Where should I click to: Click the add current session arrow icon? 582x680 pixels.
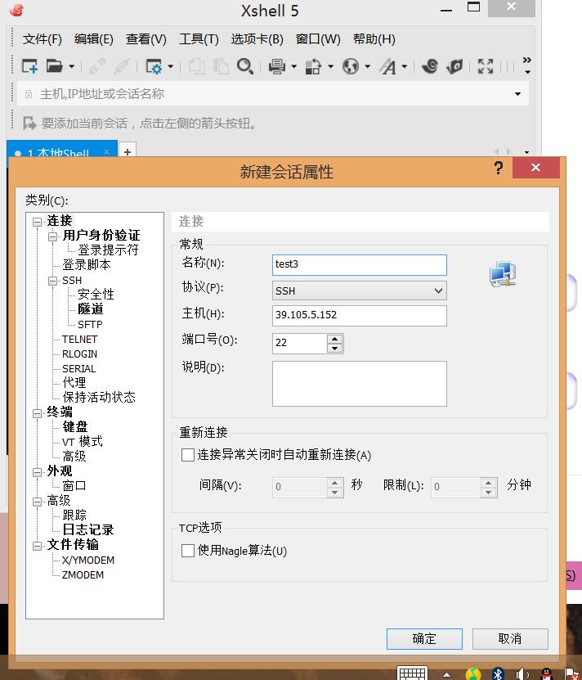(x=29, y=124)
